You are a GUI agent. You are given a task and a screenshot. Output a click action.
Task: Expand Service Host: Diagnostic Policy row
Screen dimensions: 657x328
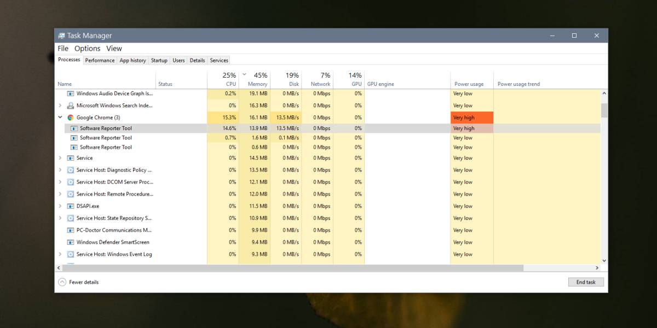coord(60,170)
